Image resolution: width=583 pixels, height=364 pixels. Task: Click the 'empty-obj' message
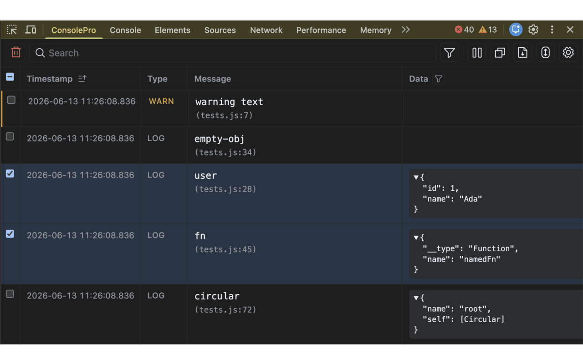(220, 139)
